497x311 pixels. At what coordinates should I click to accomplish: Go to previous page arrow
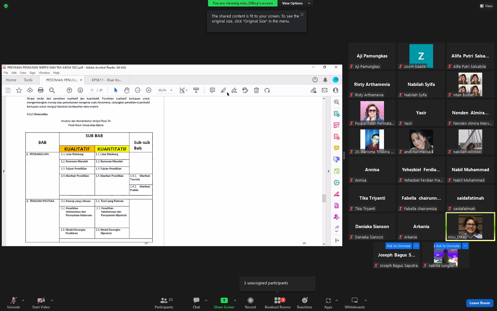(69, 90)
